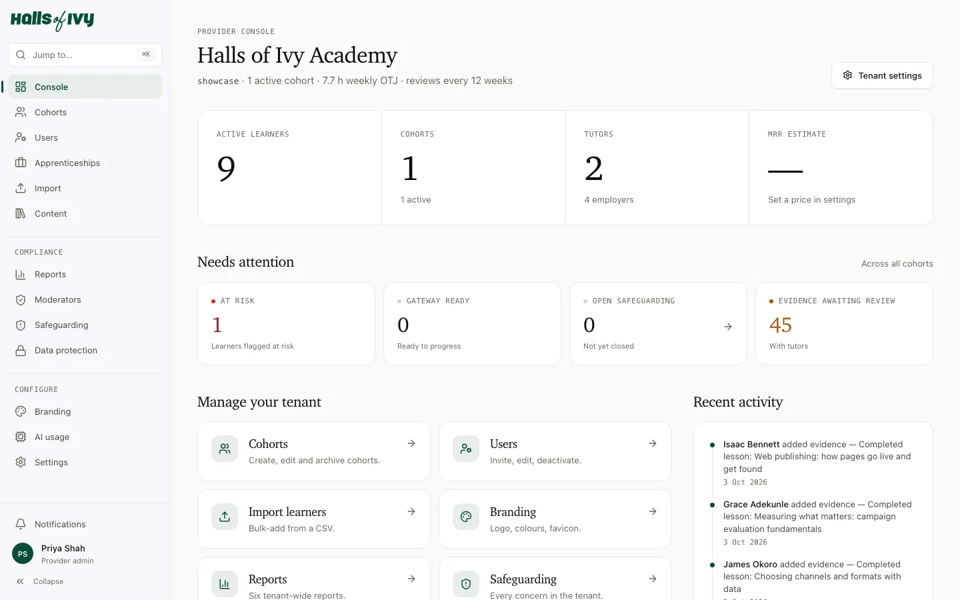Viewport: 960px width, 600px height.
Task: Open Apprenticeships in the sidebar
Action: coord(85,163)
